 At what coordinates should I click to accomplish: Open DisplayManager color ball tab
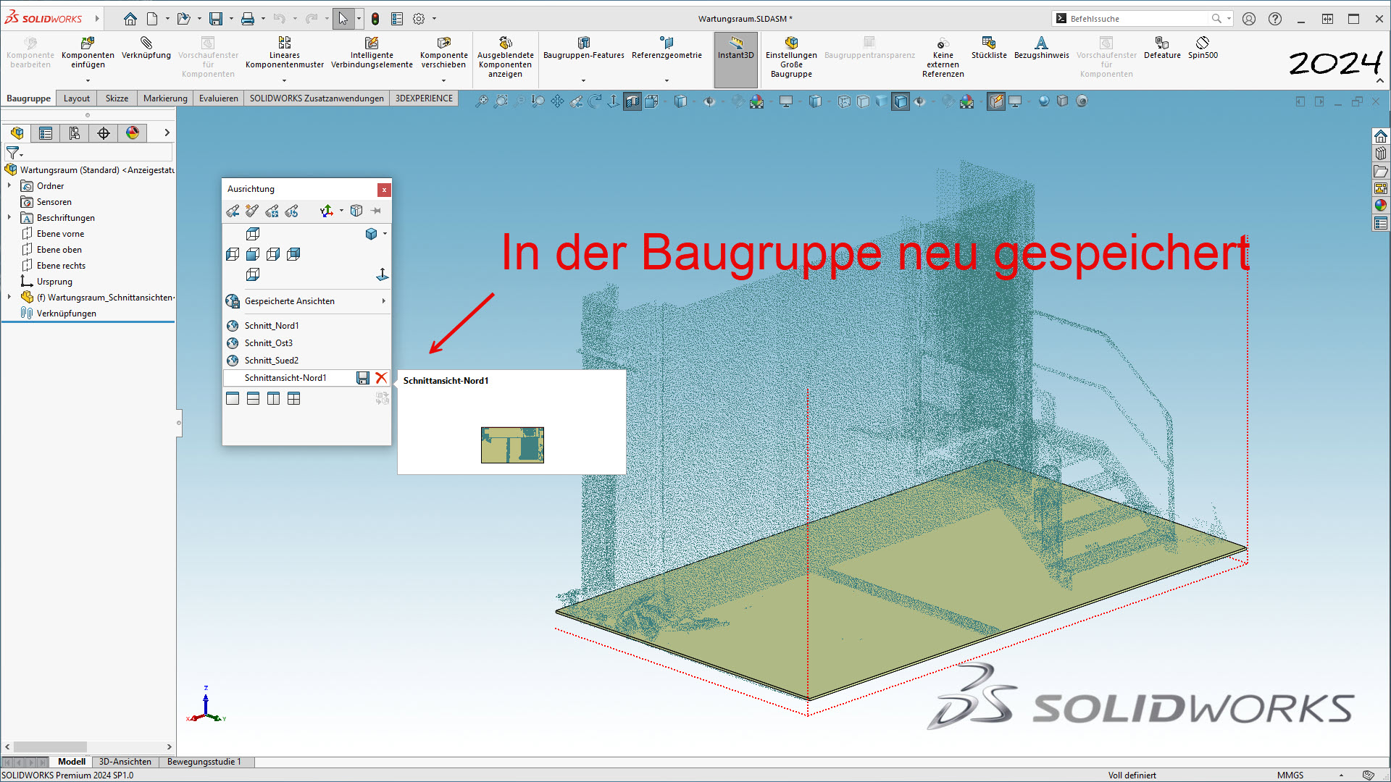[133, 133]
